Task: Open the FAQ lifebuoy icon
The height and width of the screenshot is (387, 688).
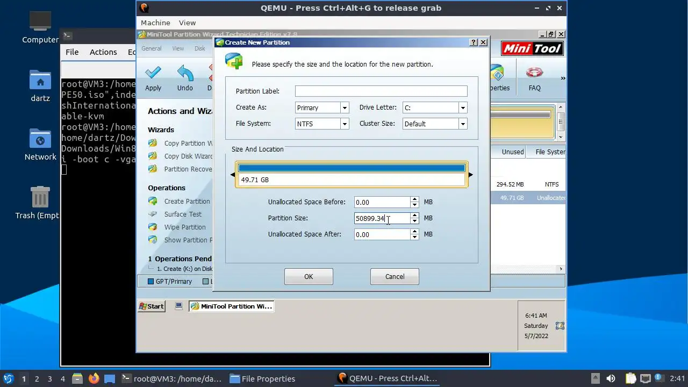Action: coord(534,73)
